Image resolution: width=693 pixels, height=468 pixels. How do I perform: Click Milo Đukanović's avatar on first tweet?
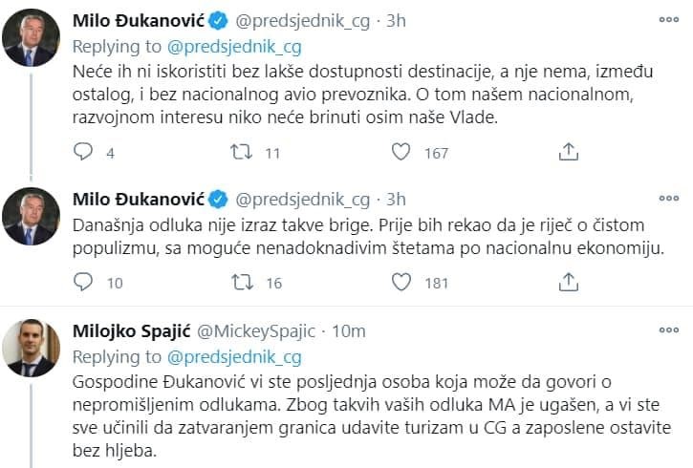(30, 38)
